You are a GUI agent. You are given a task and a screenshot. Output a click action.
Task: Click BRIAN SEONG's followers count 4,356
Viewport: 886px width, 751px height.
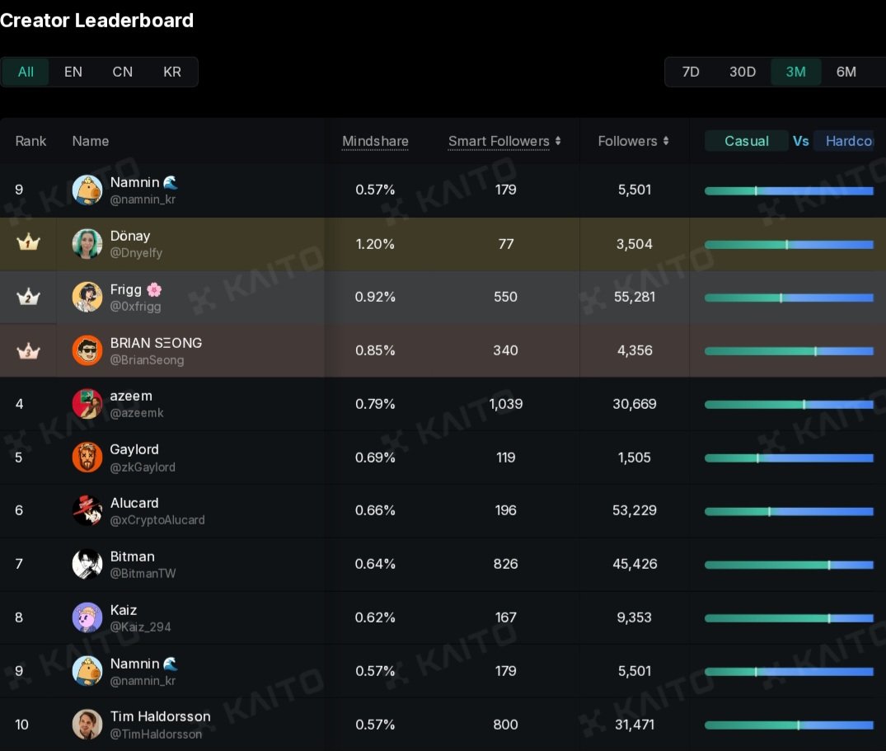coord(635,350)
